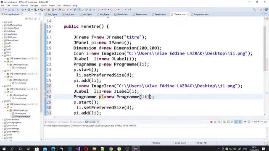
Task: Click the Save toolbar icon
Action: pos(9,10)
